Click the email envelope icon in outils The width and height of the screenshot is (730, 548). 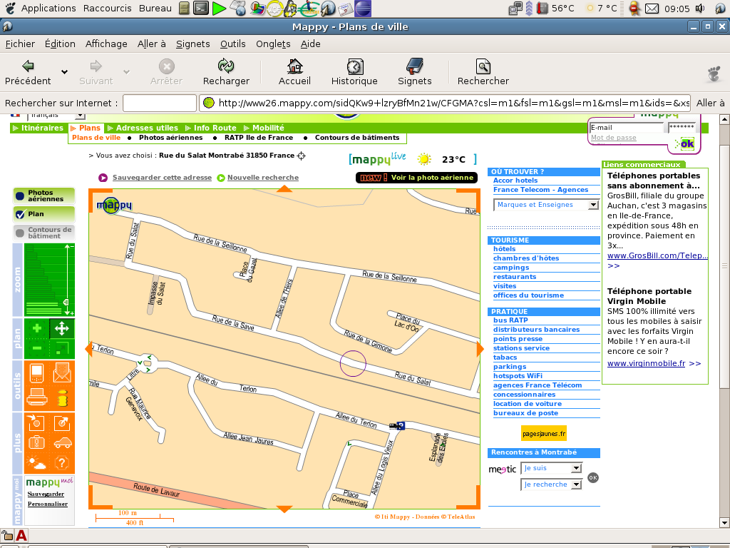pos(62,373)
